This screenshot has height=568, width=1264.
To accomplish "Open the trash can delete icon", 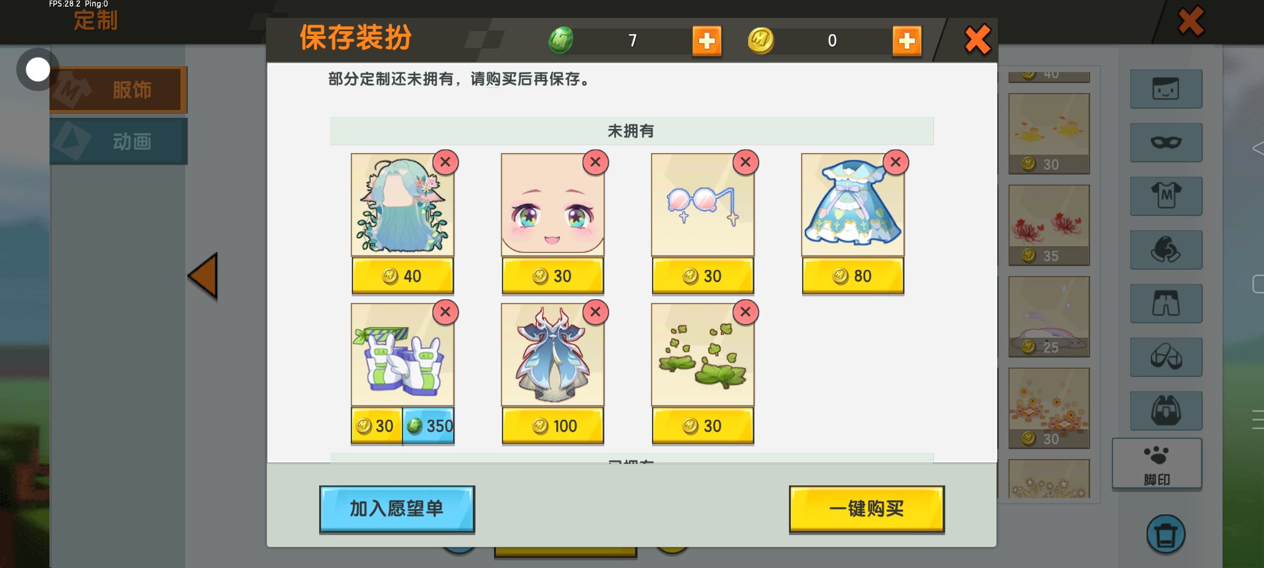I will [1166, 534].
